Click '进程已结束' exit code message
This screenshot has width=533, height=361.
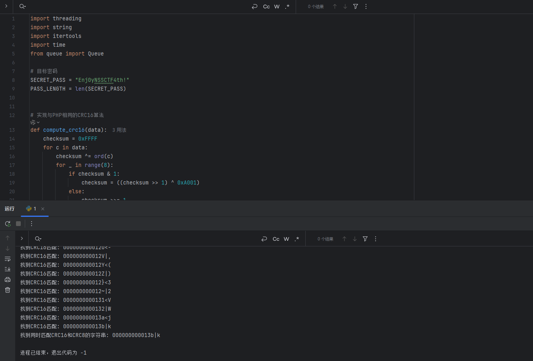click(x=54, y=353)
